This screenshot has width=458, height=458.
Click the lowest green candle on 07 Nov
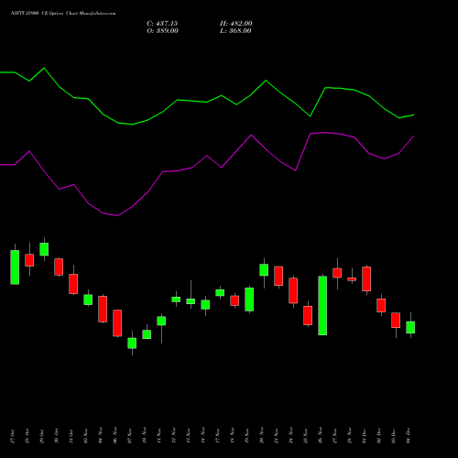pyautogui.click(x=132, y=343)
